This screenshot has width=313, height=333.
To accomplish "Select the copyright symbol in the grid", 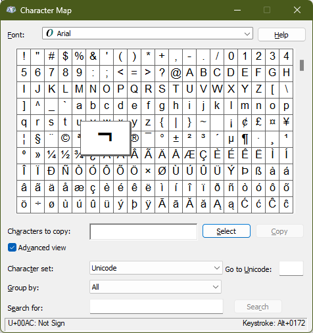I will 65,139.
